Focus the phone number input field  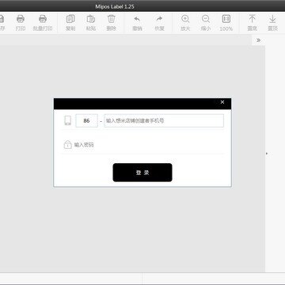coord(164,121)
